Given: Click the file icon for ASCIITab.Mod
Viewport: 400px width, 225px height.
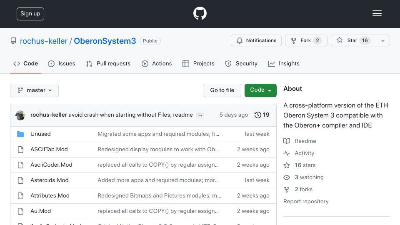Looking at the screenshot, I should click(x=20, y=150).
